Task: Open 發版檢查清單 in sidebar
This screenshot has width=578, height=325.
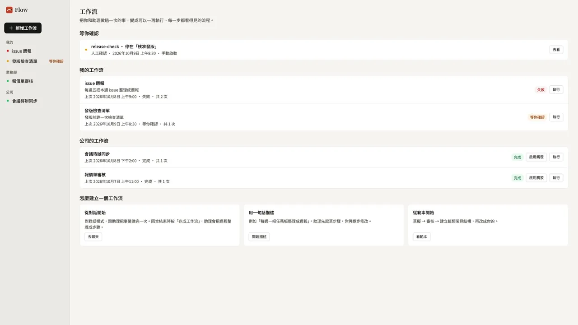Action: pyautogui.click(x=35, y=61)
